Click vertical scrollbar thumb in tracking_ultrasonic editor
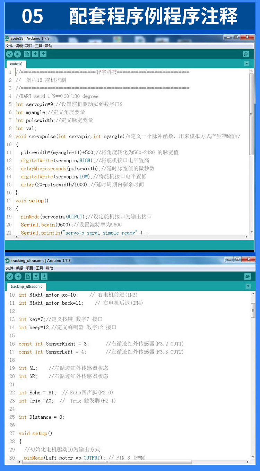This screenshot has height=471, width=260. click(253, 311)
